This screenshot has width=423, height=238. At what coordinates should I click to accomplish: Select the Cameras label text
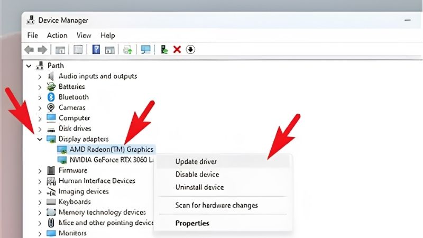click(x=72, y=107)
